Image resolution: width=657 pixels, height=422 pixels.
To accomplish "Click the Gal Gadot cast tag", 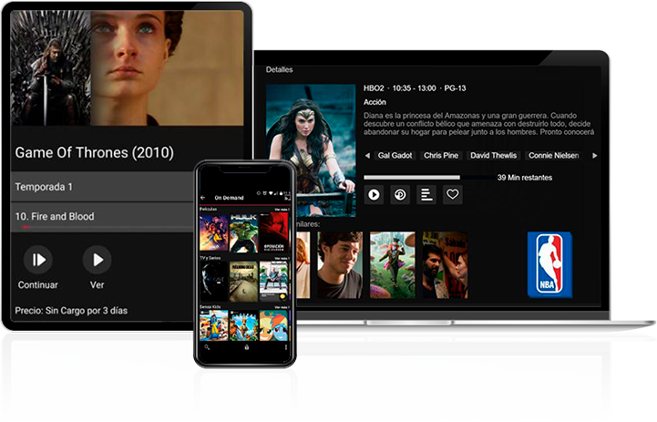I will (x=395, y=156).
